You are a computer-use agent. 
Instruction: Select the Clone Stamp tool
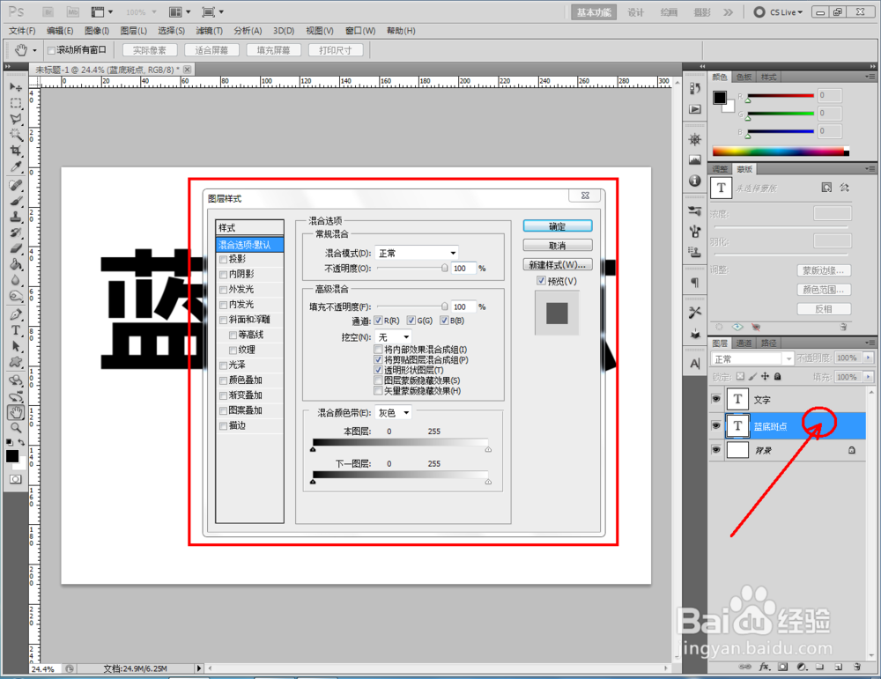(x=16, y=217)
